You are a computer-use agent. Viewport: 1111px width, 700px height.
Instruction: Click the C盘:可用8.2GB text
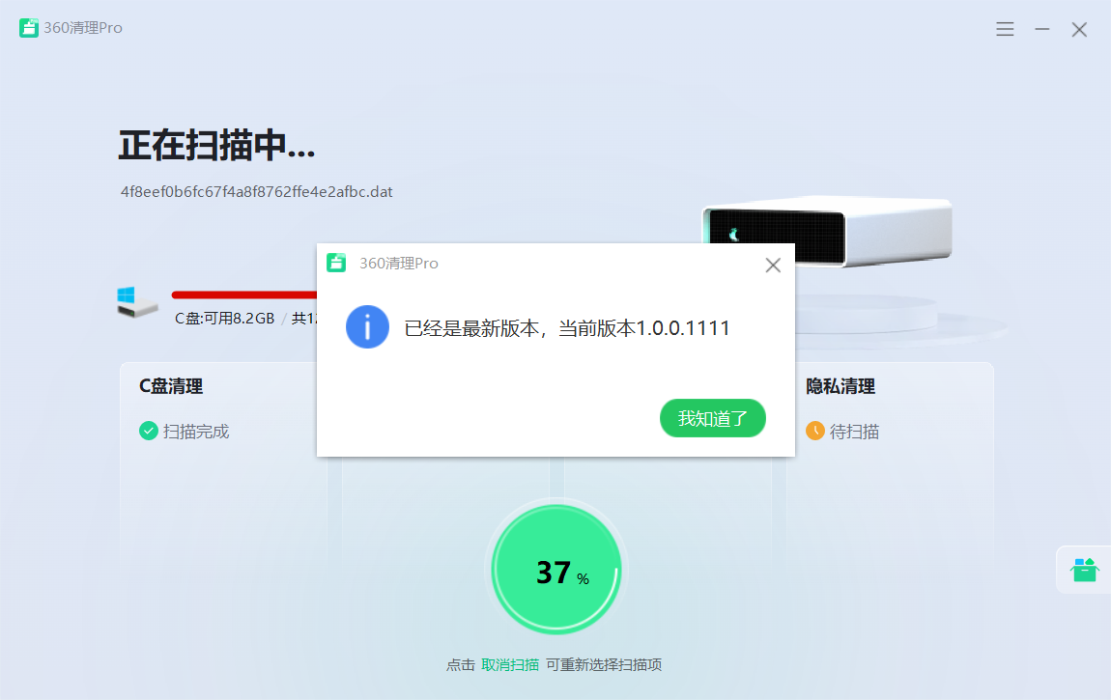224,319
